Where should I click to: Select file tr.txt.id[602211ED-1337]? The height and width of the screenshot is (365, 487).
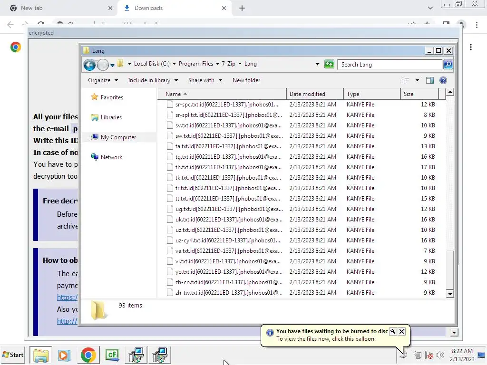pyautogui.click(x=228, y=188)
